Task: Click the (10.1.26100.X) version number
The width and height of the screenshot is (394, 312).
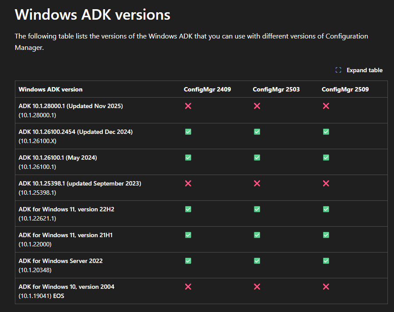Action: 38,141
